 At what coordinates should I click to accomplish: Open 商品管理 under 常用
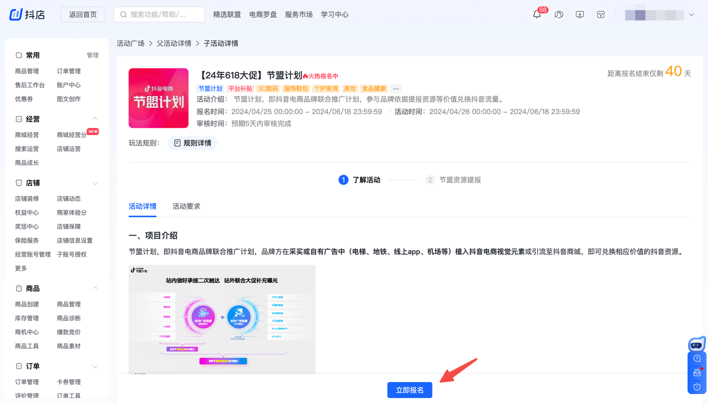(x=27, y=71)
